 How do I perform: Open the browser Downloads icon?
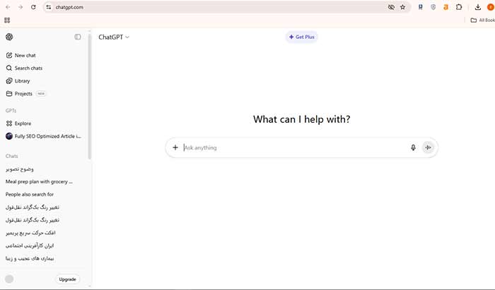(478, 7)
